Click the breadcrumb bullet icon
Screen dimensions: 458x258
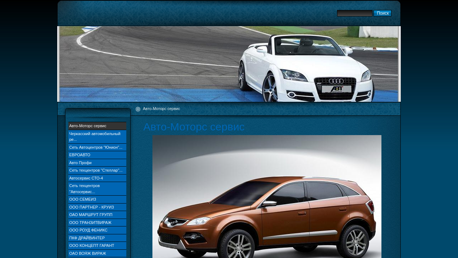pos(138,109)
